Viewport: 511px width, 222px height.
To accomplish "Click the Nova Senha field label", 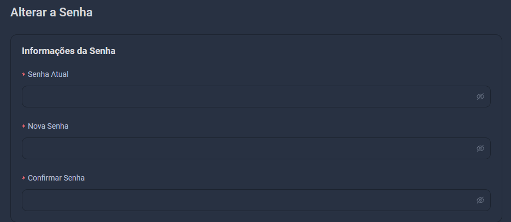I will [x=48, y=126].
